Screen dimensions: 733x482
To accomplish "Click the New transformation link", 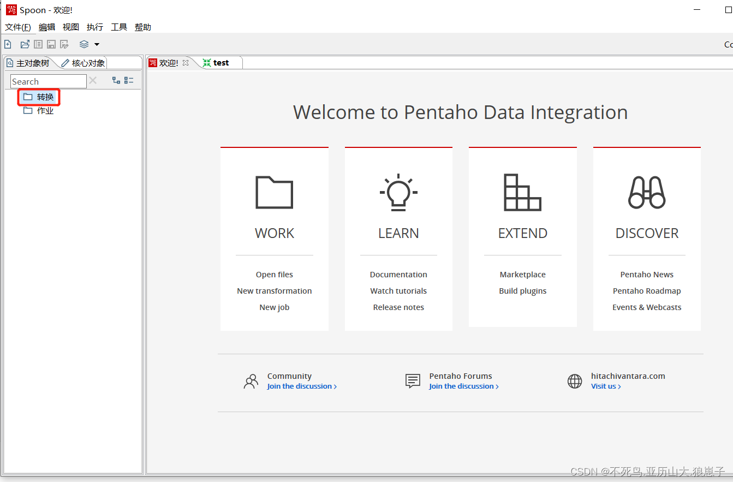I will [x=274, y=291].
